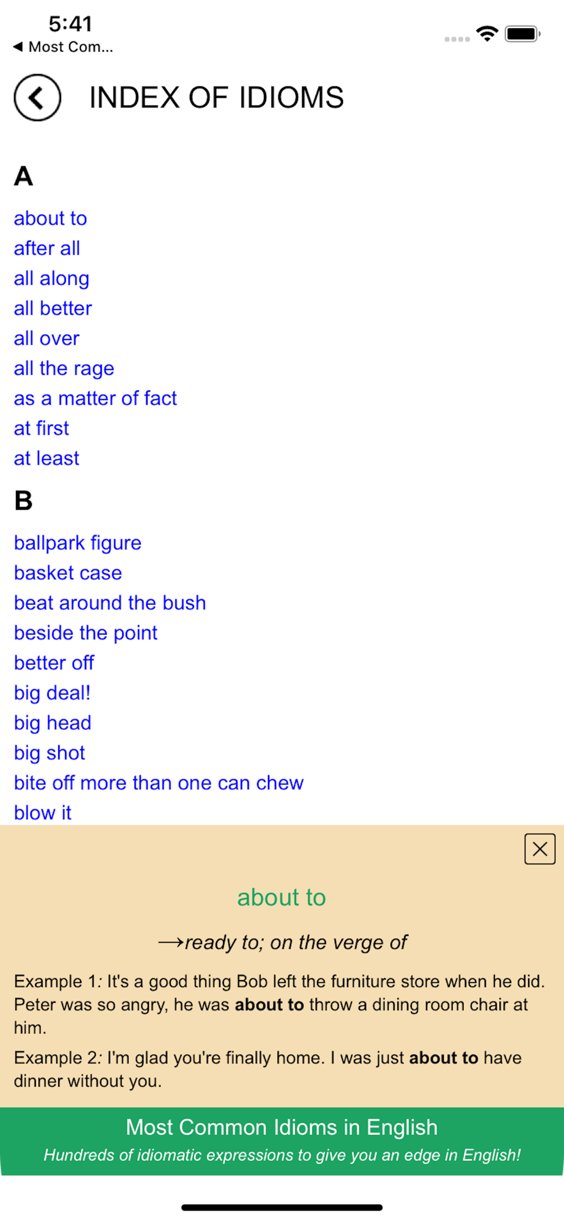Select the 'all along' idiom
This screenshot has width=564, height=1222.
[x=52, y=279]
